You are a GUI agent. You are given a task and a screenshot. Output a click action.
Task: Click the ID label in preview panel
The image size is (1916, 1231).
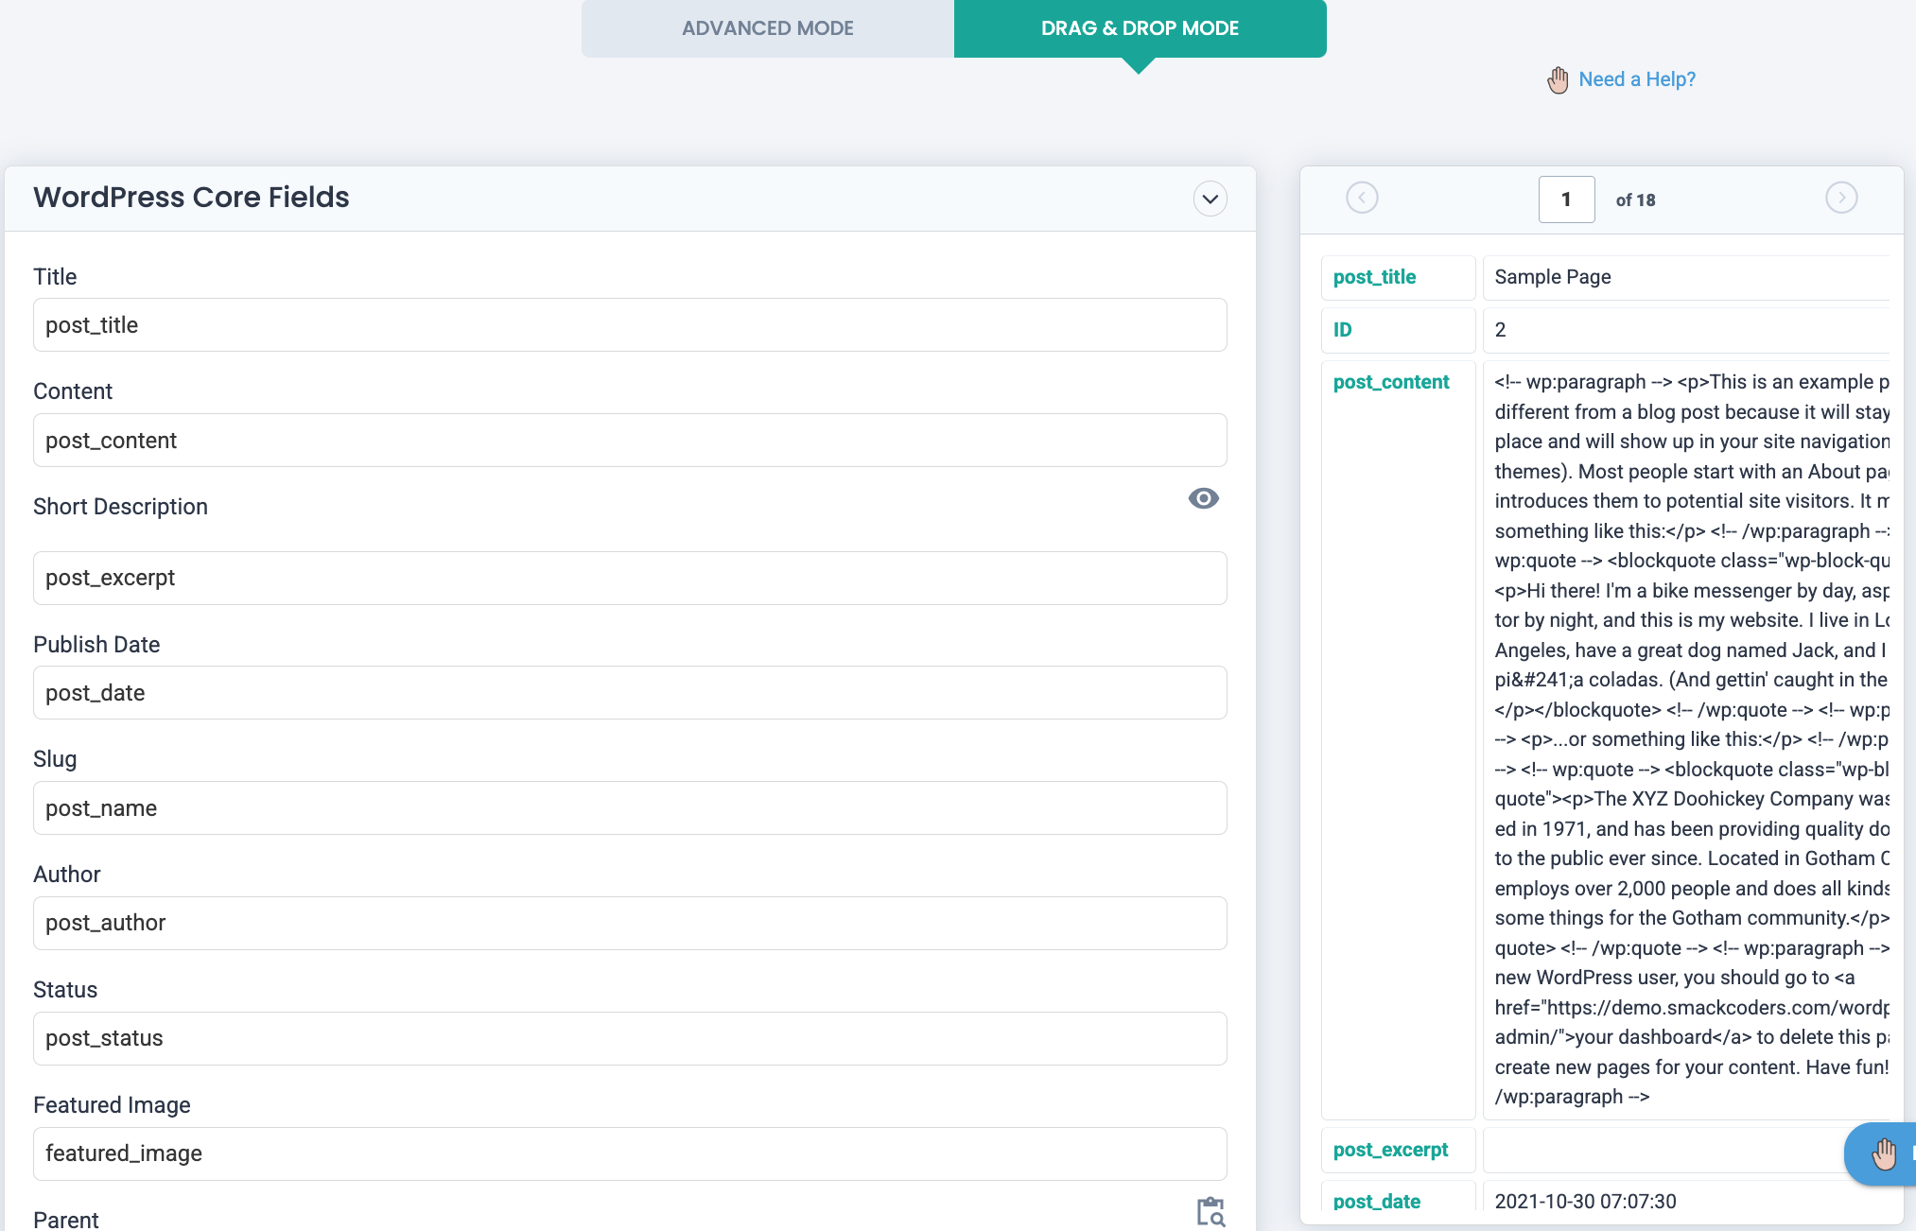pyautogui.click(x=1342, y=330)
